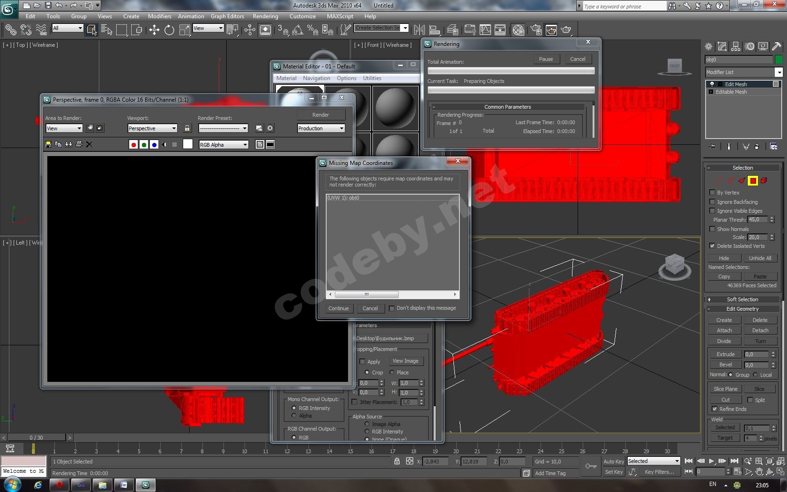
Task: Save image in the rendered frame window
Action: coord(48,144)
